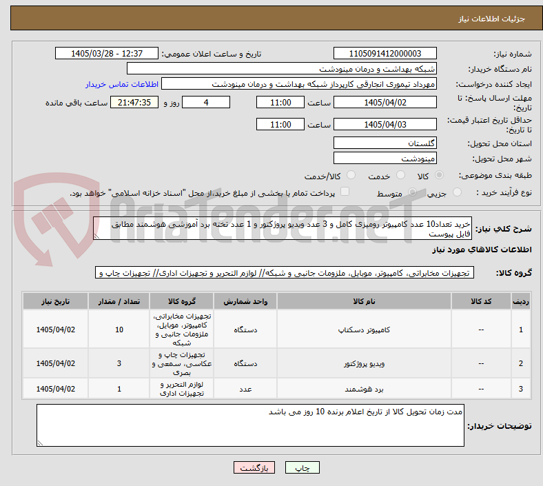
Task: Click the resize handle of شرح کلی نیاز box
Action: (97, 236)
